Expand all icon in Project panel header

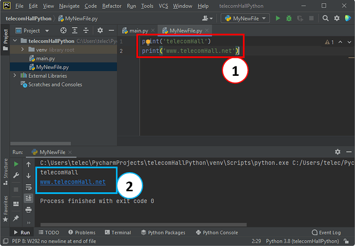pyautogui.click(x=75, y=30)
